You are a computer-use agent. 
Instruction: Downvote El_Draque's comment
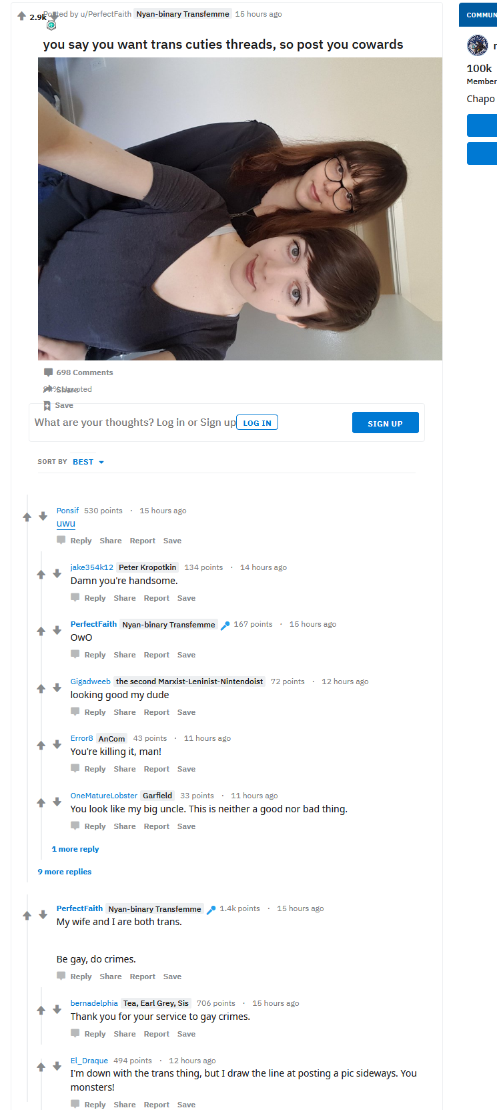point(57,1067)
